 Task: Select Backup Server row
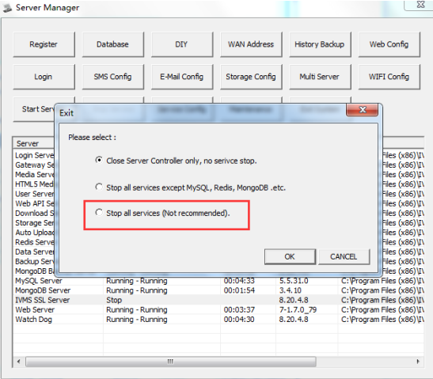click(35, 261)
